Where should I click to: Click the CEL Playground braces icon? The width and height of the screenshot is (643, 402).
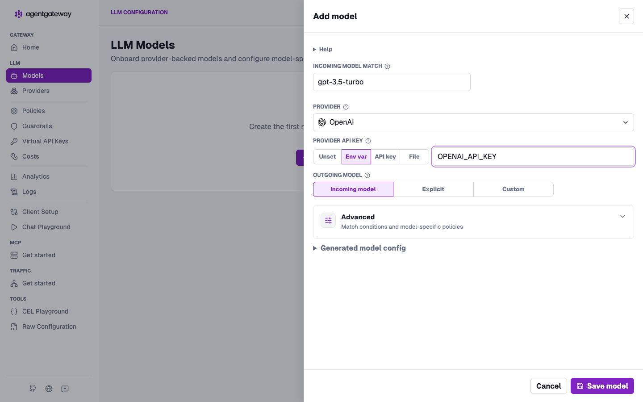(x=14, y=311)
